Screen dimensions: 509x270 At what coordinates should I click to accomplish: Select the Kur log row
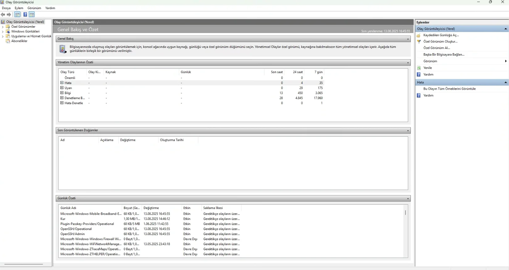point(150,219)
